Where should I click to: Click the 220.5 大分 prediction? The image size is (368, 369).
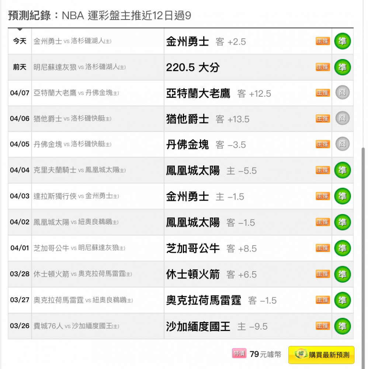click(x=193, y=68)
